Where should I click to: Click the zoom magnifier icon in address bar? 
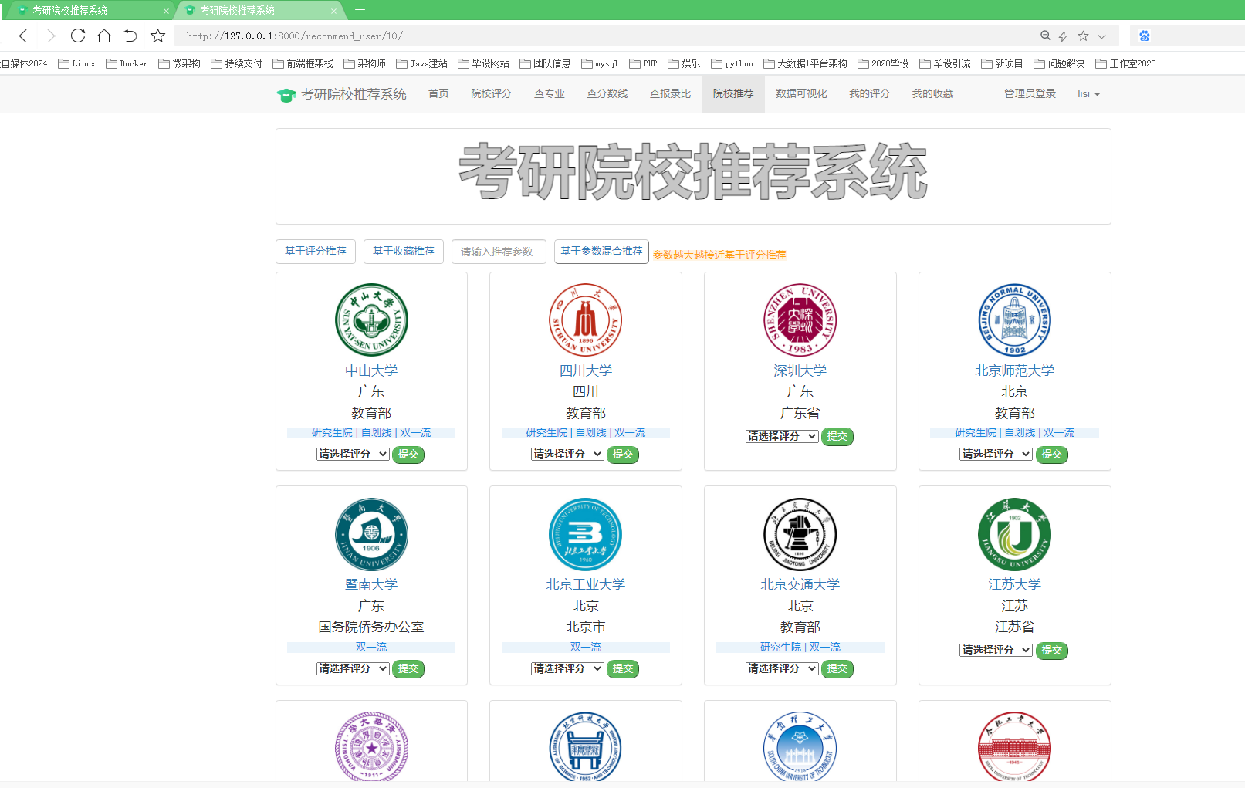[1045, 36]
